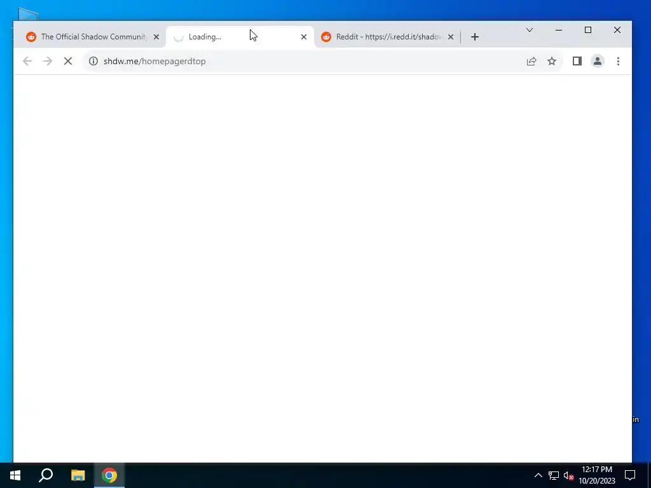
Task: Stop loading this page
Action: tap(68, 62)
